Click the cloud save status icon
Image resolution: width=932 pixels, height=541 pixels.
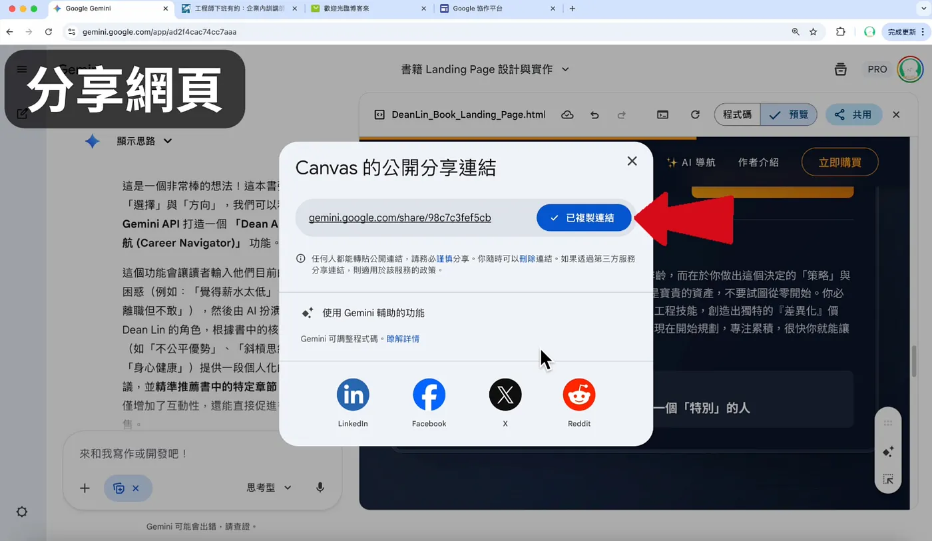[x=567, y=114]
